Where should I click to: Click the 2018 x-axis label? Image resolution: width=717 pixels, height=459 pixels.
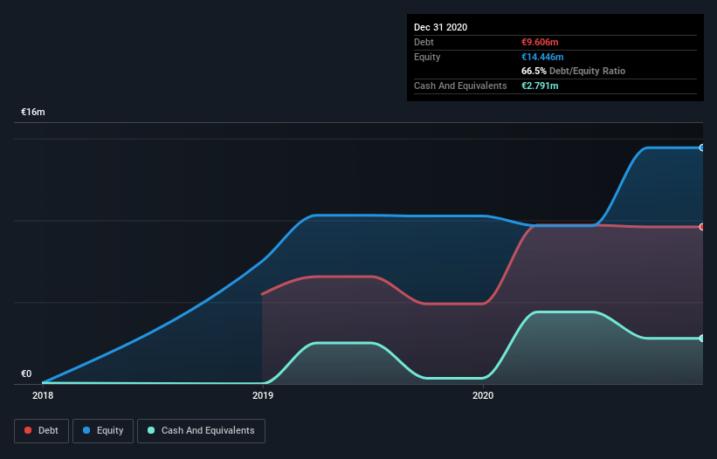point(43,395)
